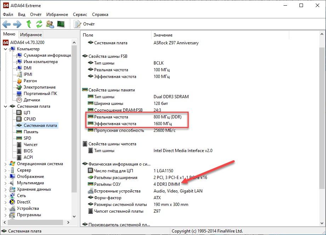
Task: Click the Портативный ПК laptop icon
Action: click(19, 94)
